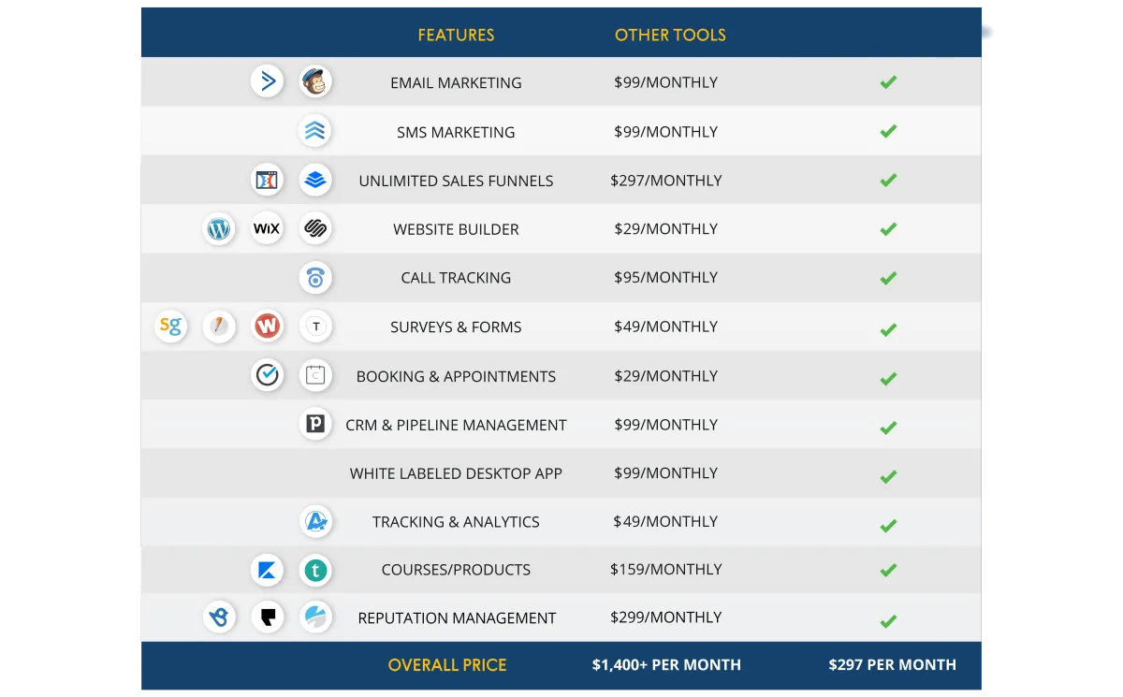The image size is (1123, 697).
Task: Click the green checkmark in Email Marketing row
Action: pos(888,82)
